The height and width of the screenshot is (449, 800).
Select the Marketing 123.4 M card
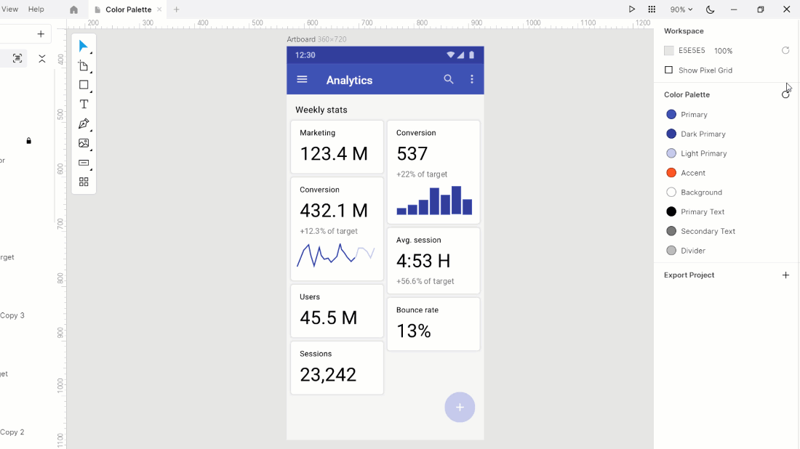point(337,147)
